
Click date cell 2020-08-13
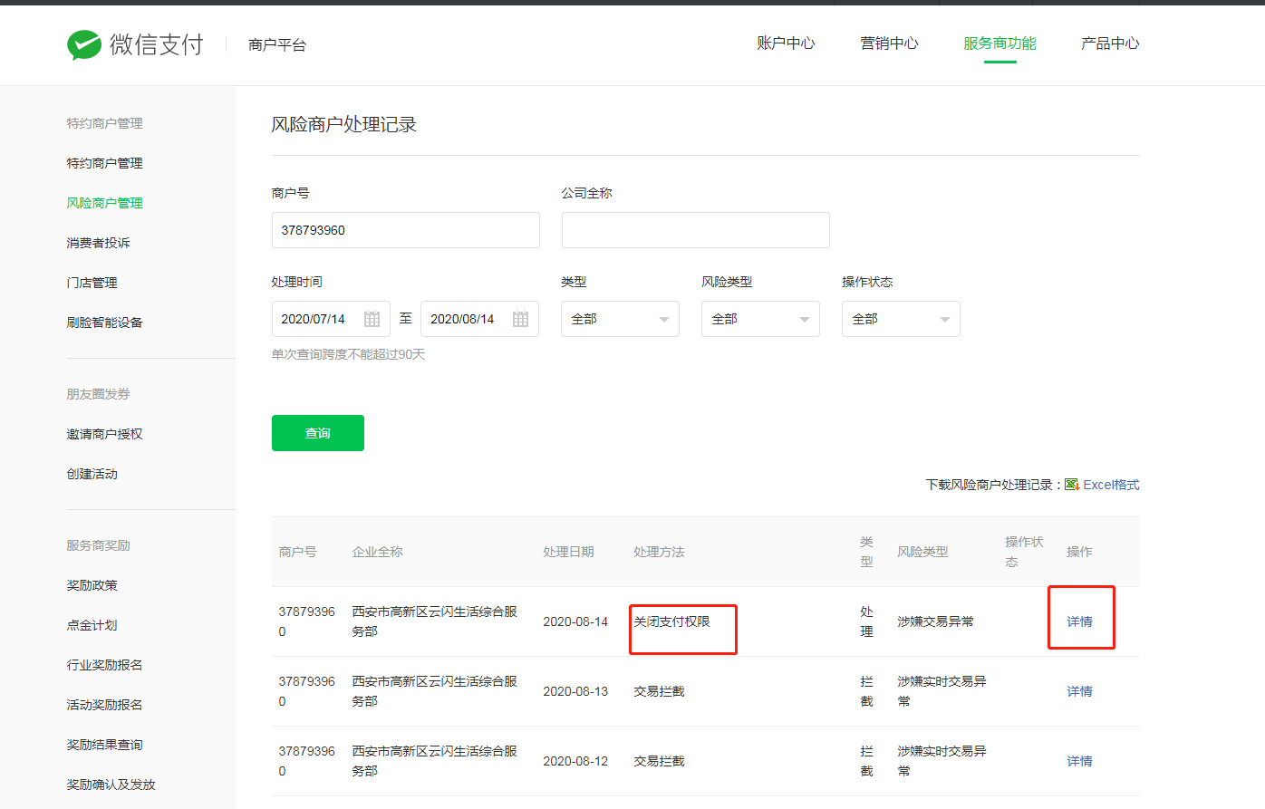pyautogui.click(x=575, y=691)
